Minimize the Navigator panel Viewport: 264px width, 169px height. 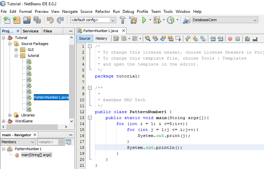coord(71,135)
